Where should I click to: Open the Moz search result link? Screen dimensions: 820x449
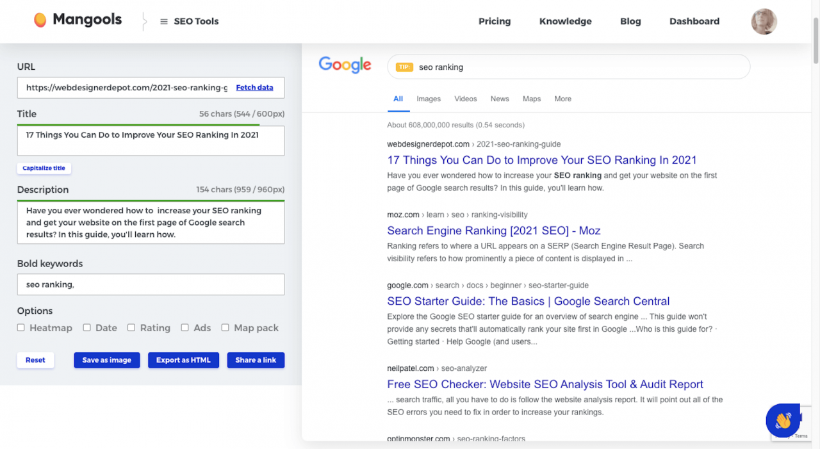click(x=493, y=231)
